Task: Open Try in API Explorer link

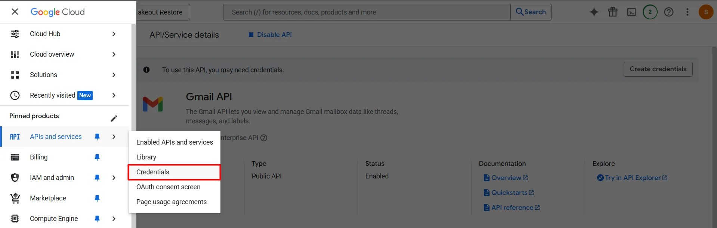Action: pyautogui.click(x=632, y=178)
